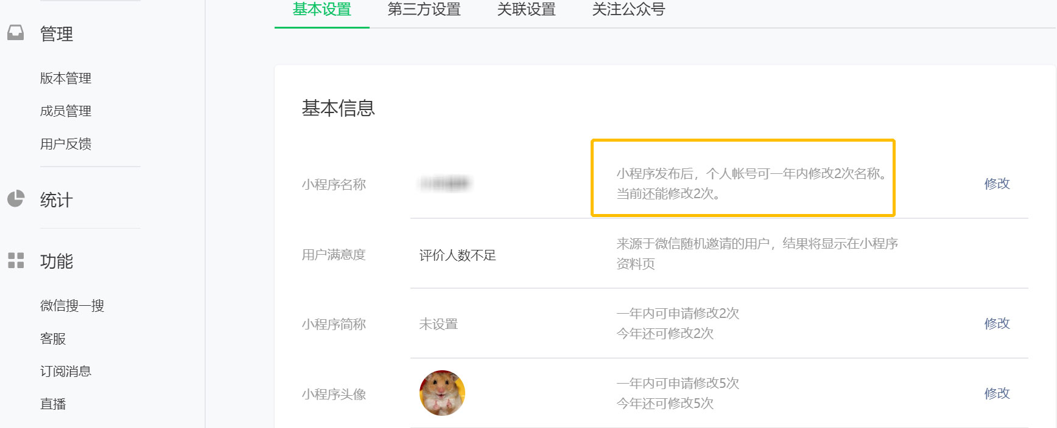Click 修改 for 小程序头像
Image resolution: width=1057 pixels, height=428 pixels.
(x=997, y=393)
